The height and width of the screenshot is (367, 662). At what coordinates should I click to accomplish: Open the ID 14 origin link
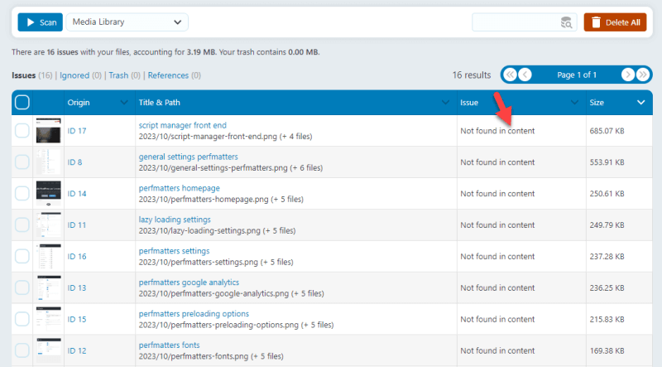[x=77, y=194]
